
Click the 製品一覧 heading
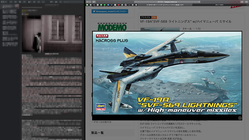pos(97,133)
